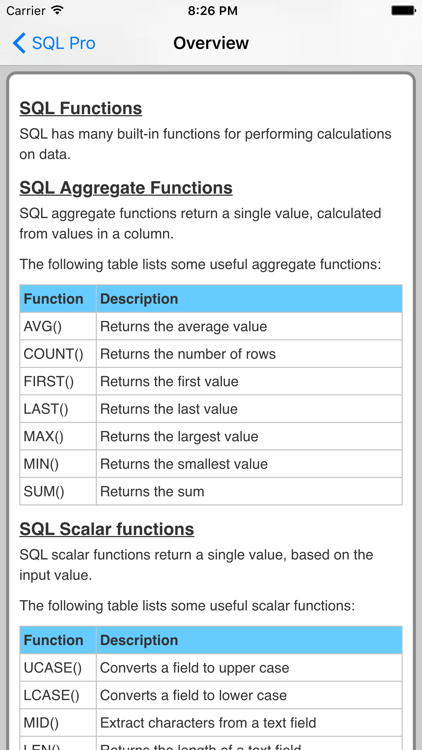
Task: Select the COUNT() function cell
Action: tap(53, 354)
